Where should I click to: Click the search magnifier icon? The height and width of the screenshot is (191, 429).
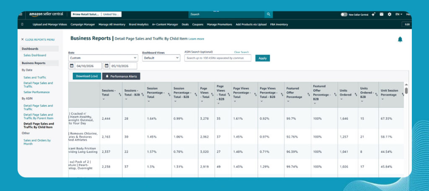click(x=269, y=14)
